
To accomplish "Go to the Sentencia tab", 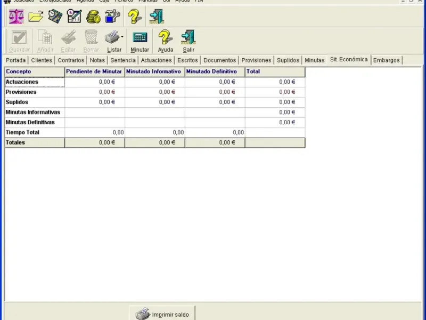I will [123, 60].
